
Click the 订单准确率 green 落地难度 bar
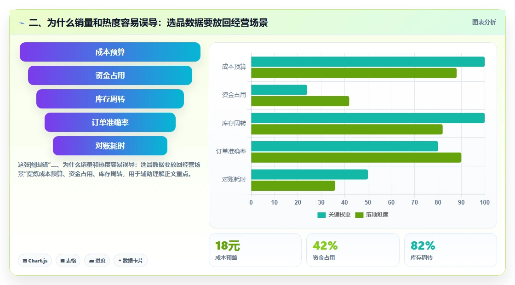[x=356, y=158]
